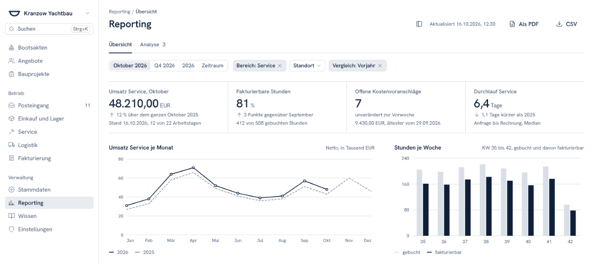This screenshot has height=264, width=594.
Task: Open Einstellungen in the sidebar
Action: (x=49, y=229)
